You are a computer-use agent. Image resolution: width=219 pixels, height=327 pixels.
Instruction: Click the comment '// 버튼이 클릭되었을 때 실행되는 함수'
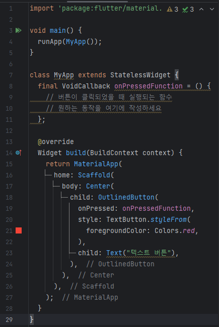click(109, 97)
